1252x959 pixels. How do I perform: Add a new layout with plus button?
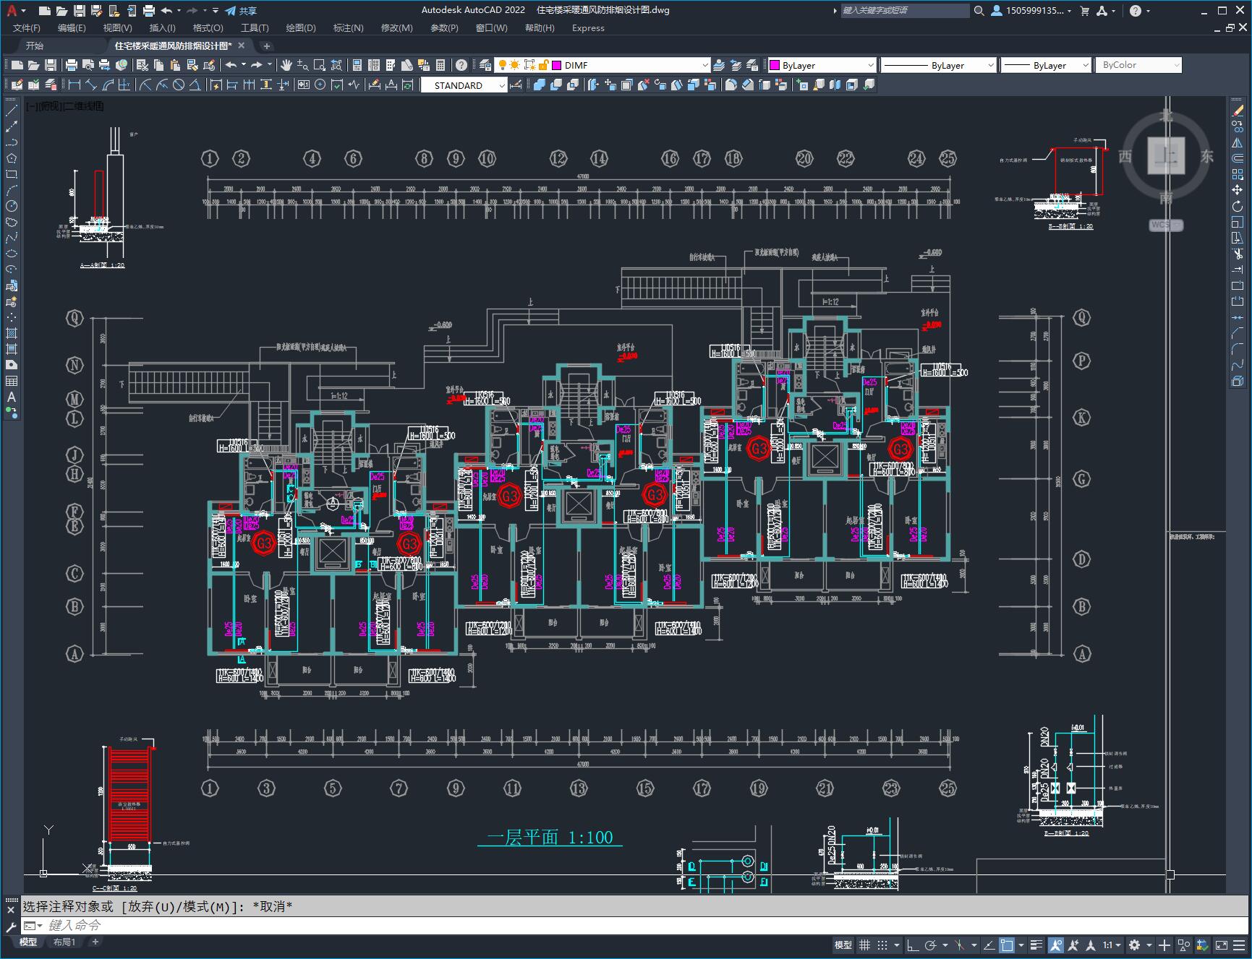[x=95, y=942]
